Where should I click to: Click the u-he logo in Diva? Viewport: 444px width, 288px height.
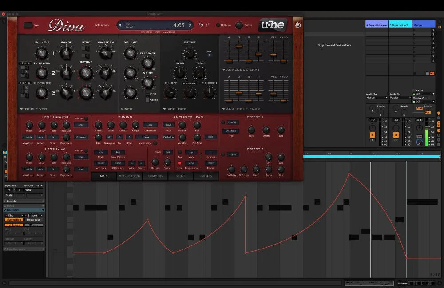273,24
